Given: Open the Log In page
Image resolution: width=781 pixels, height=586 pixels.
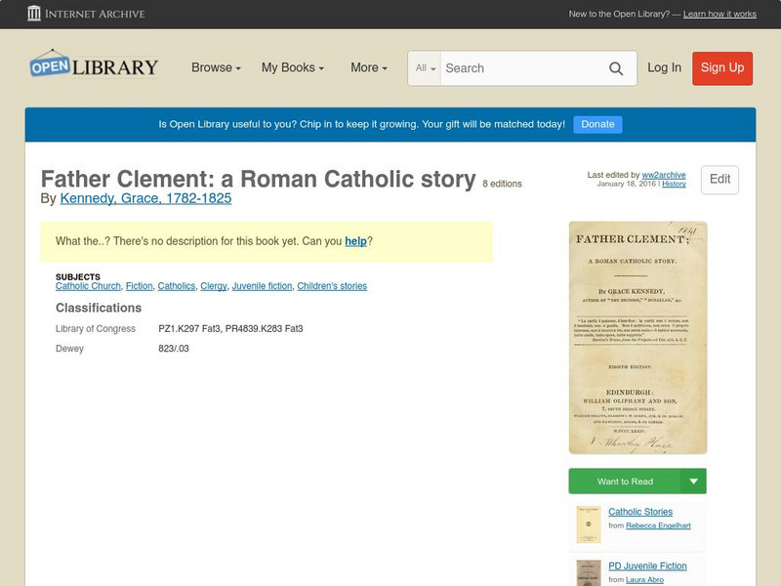Looking at the screenshot, I should pos(663,68).
